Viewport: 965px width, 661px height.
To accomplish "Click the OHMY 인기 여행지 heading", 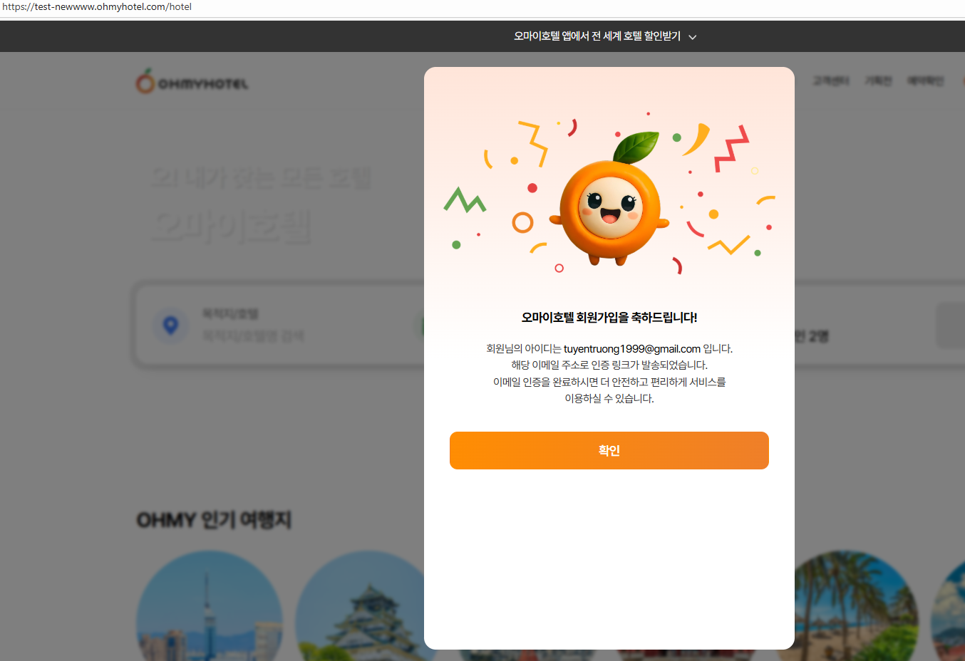I will pos(214,520).
